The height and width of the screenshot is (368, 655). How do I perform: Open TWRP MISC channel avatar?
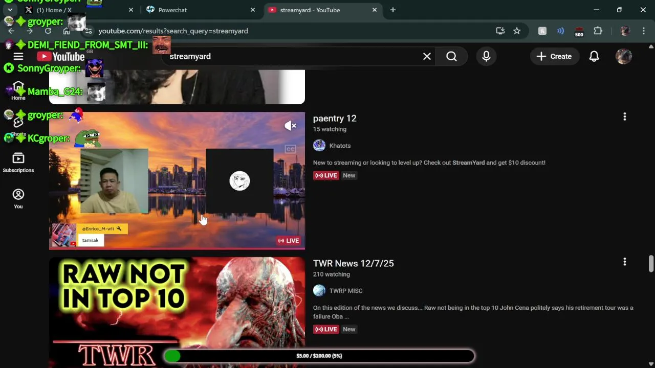coord(319,291)
